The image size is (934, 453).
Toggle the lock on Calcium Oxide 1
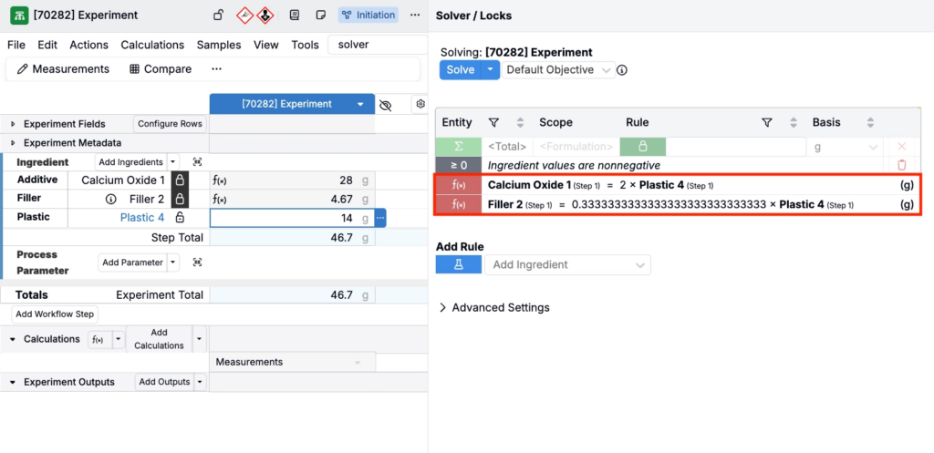click(180, 180)
